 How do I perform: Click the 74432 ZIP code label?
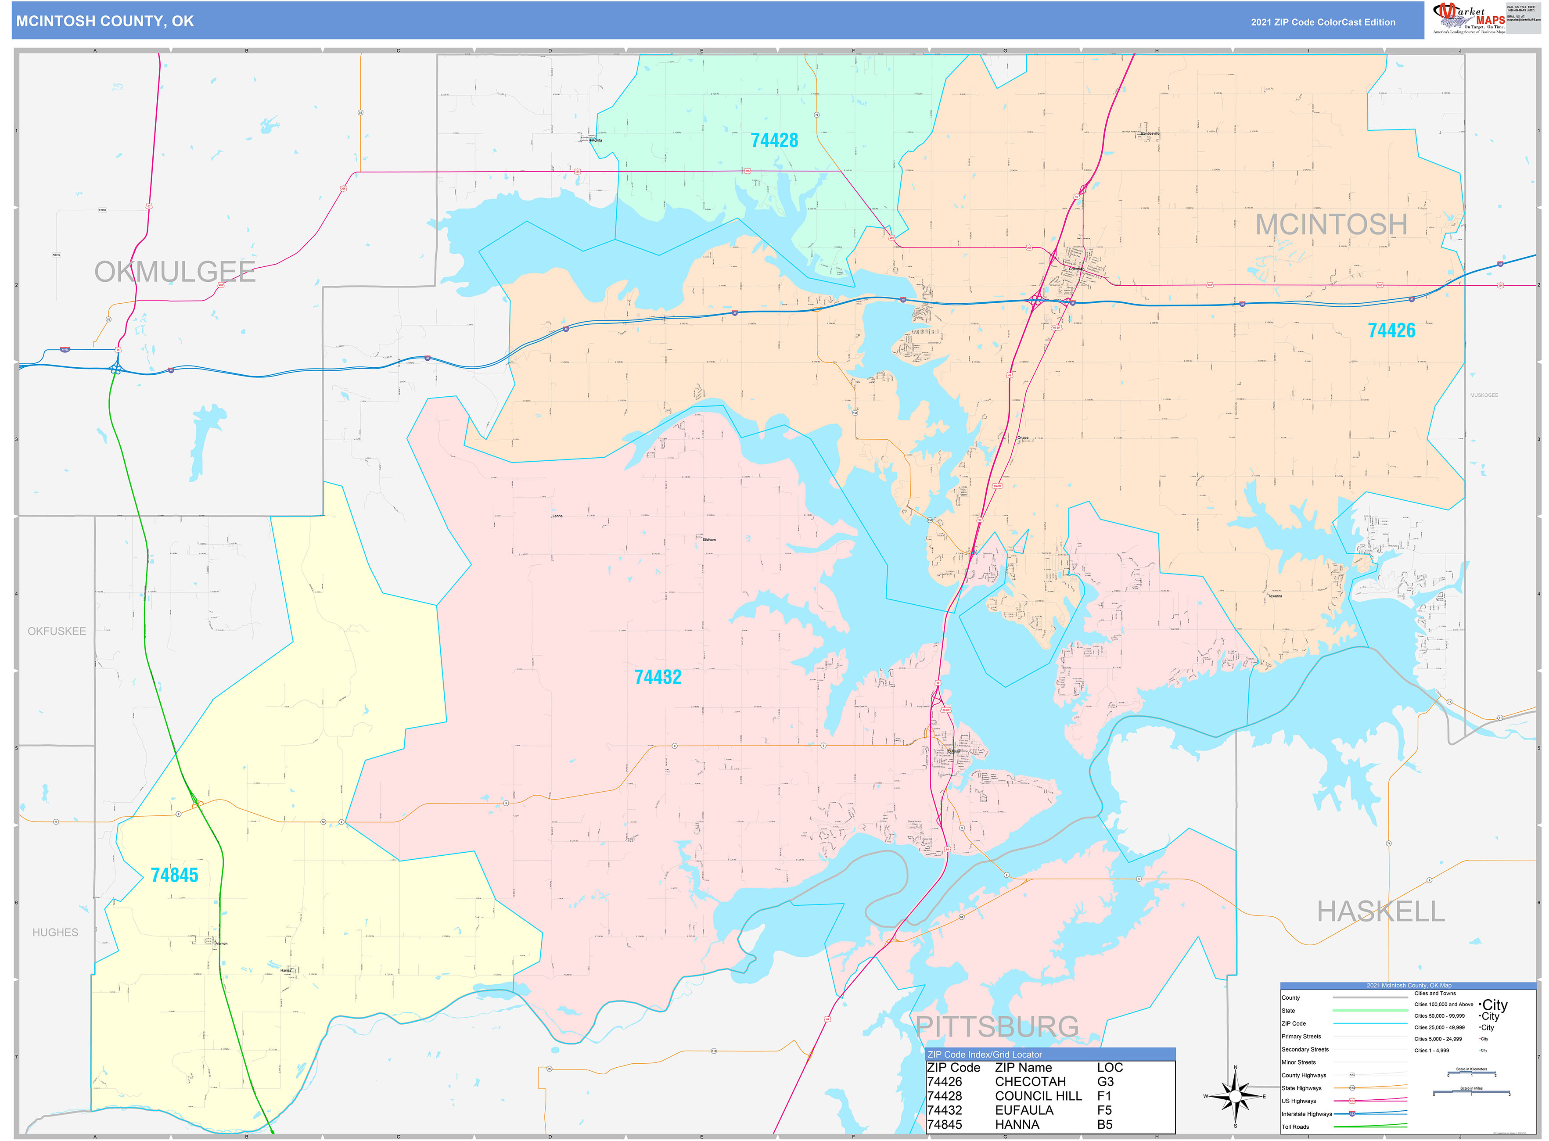657,677
